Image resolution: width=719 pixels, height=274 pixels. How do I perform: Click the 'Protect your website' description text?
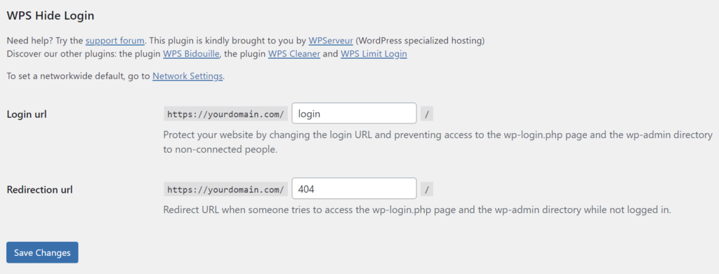tap(438, 142)
